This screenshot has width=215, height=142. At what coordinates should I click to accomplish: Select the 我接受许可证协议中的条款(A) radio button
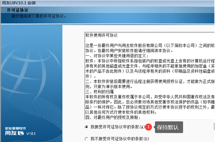coord(87,127)
